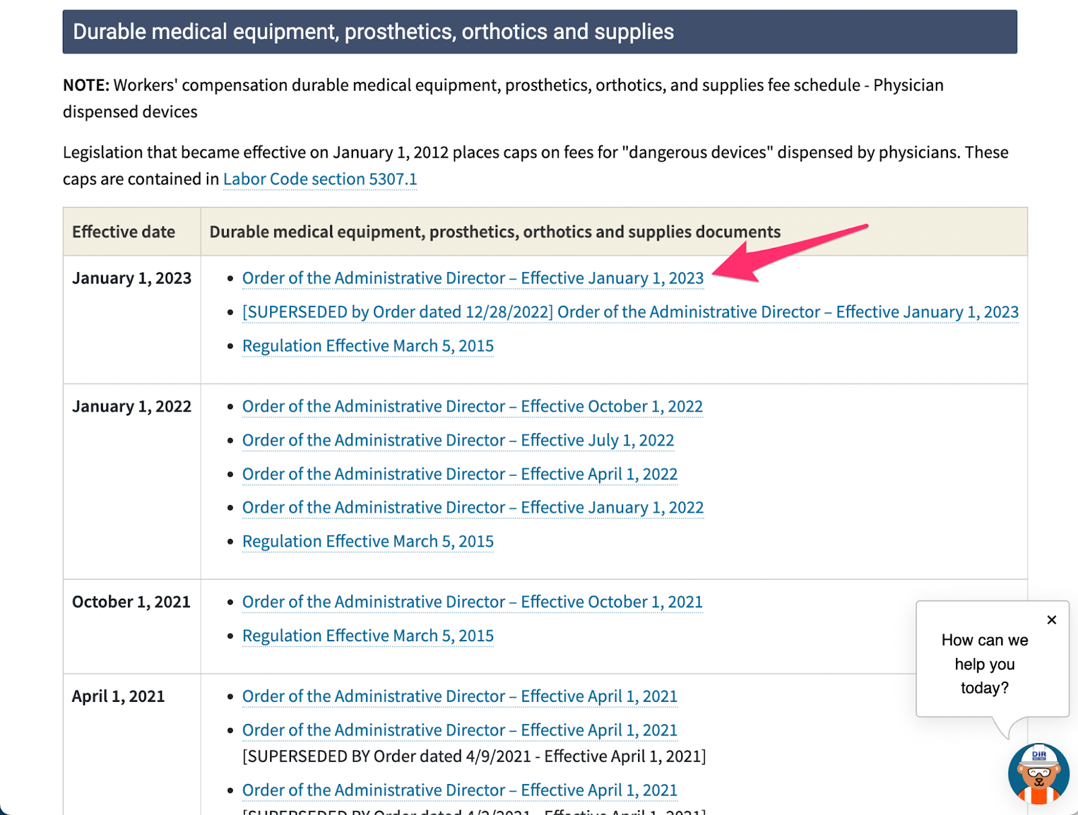Screen dimensions: 1078x815
Task: Click the Durable medical equipment section header bar
Action: click(540, 32)
